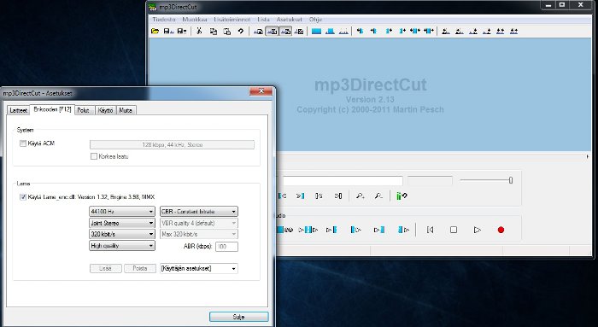Click the "Lame" group label
This screenshot has height=327, width=598.
pos(23,184)
